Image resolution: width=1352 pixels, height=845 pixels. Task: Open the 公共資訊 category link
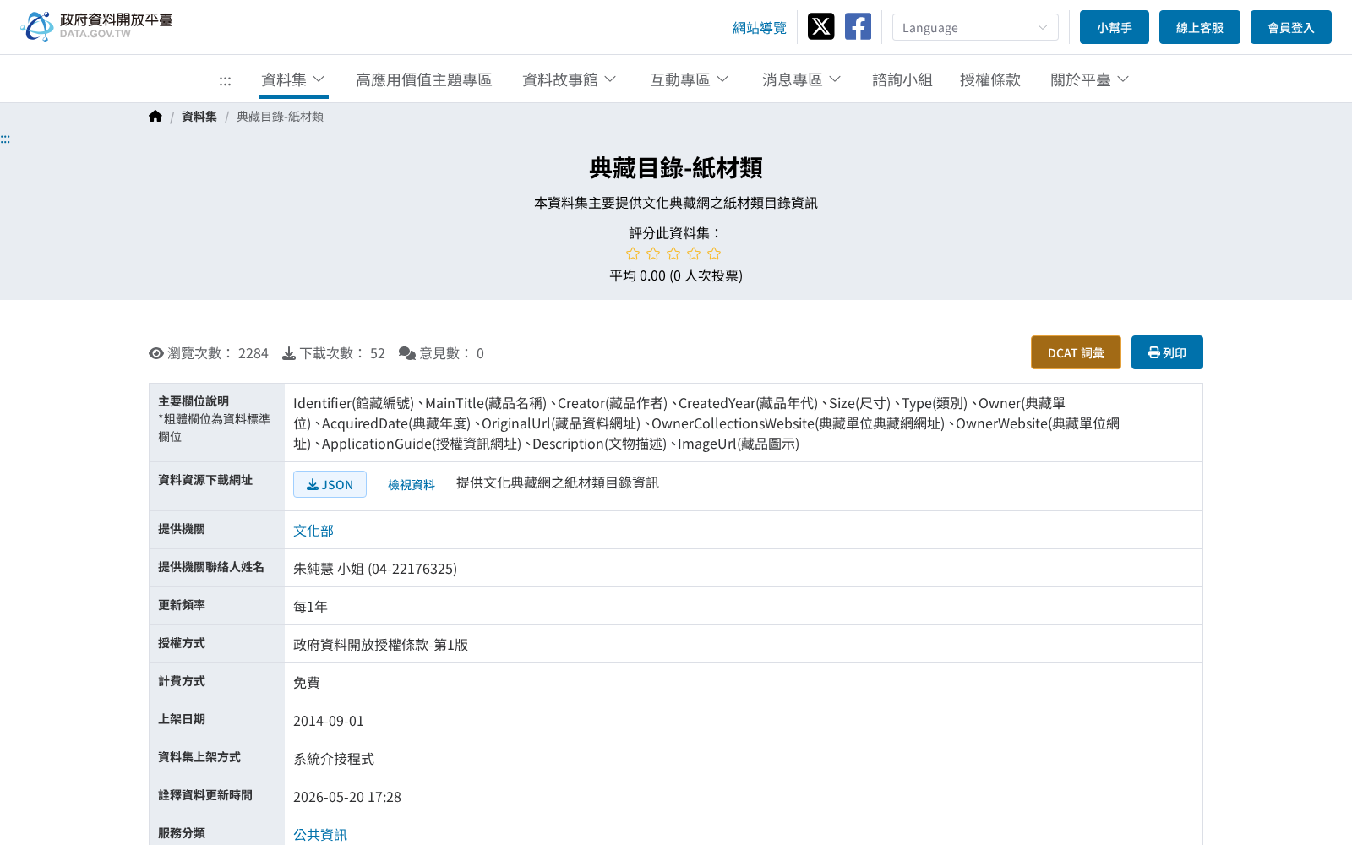(320, 835)
